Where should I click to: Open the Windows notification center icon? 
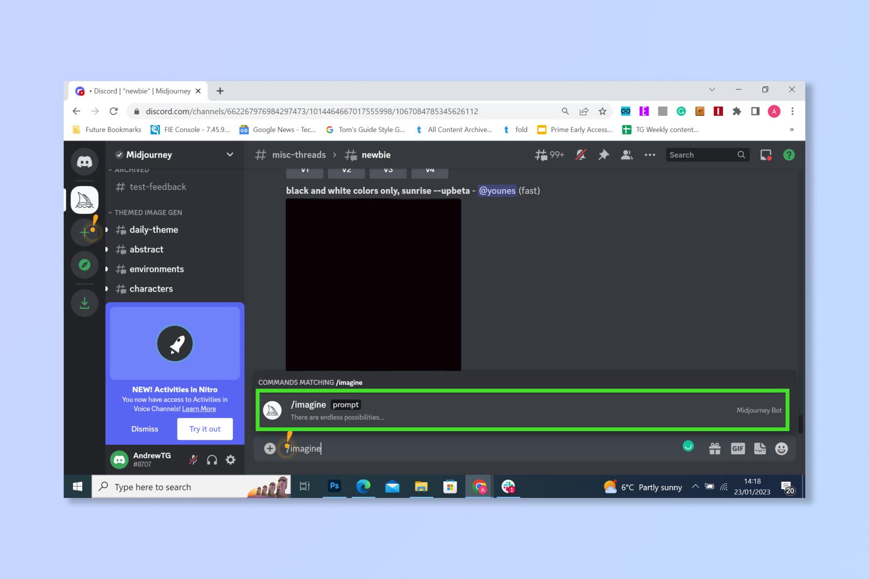coord(787,487)
